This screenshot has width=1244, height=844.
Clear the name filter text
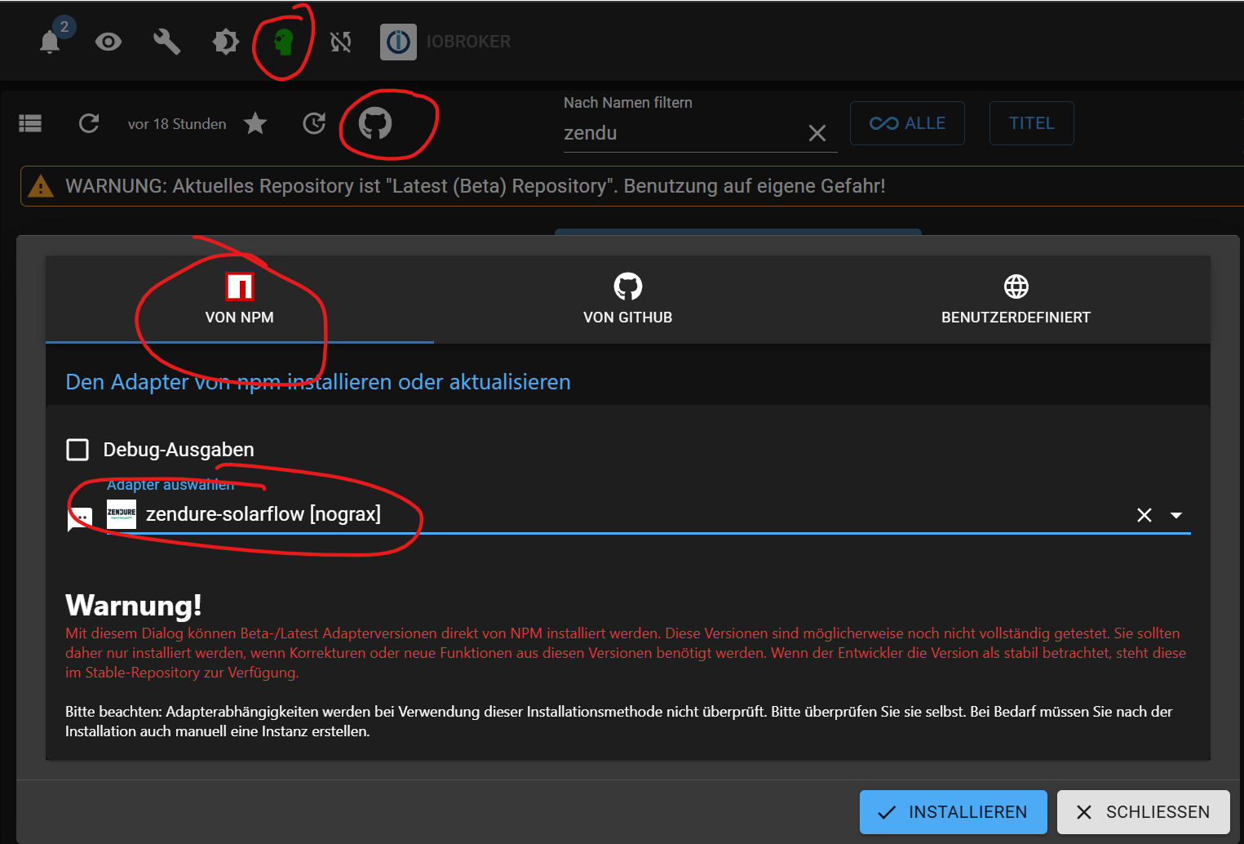pyautogui.click(x=817, y=133)
